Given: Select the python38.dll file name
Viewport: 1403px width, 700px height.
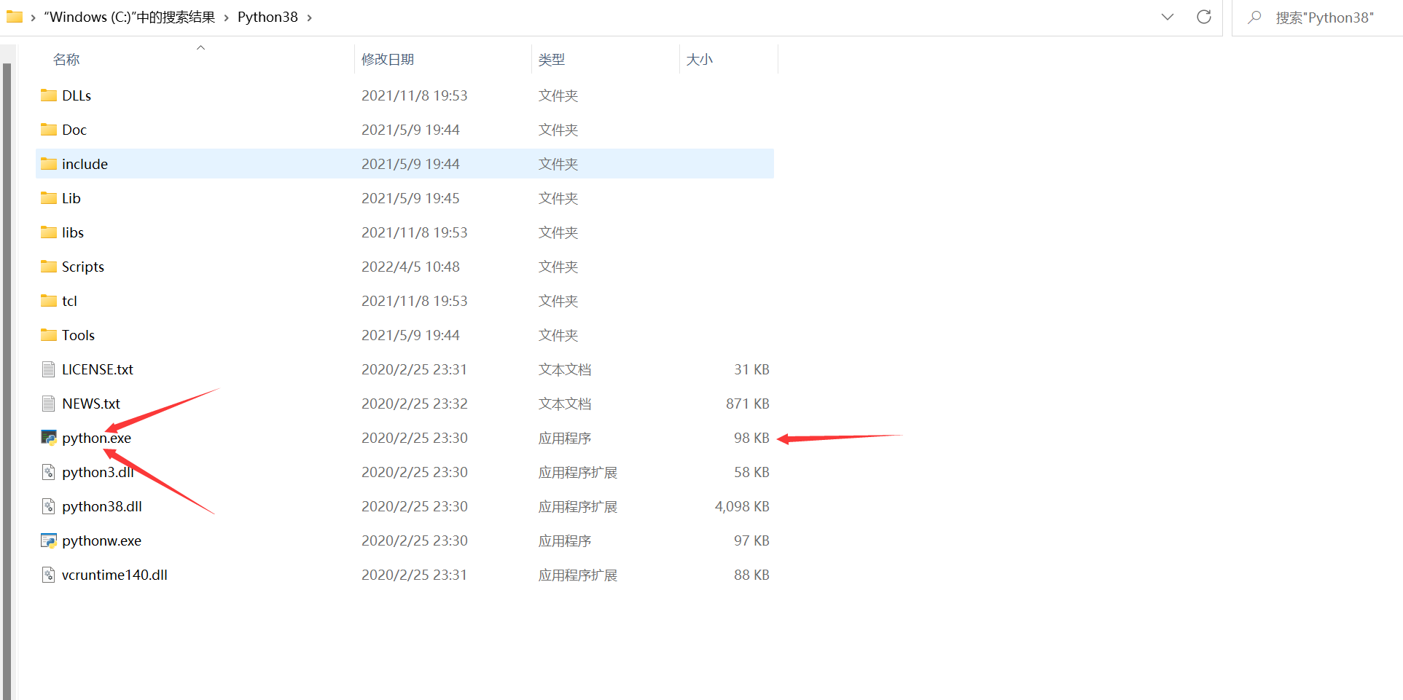Looking at the screenshot, I should click(102, 506).
